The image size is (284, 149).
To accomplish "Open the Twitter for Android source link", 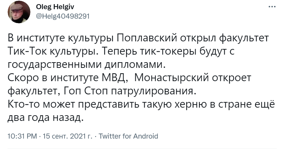I will coord(128,136).
